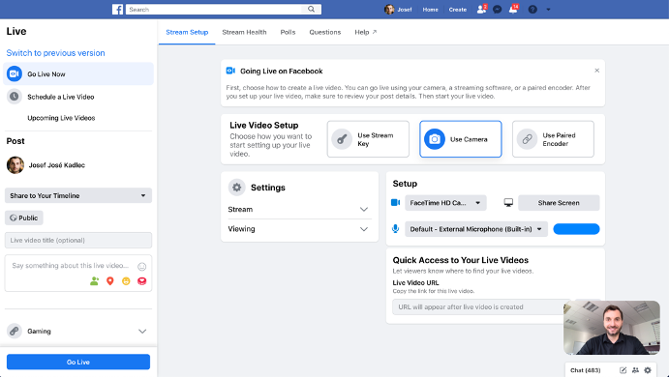This screenshot has width=669, height=378.
Task: Click the Live video title field
Action: [x=78, y=241]
